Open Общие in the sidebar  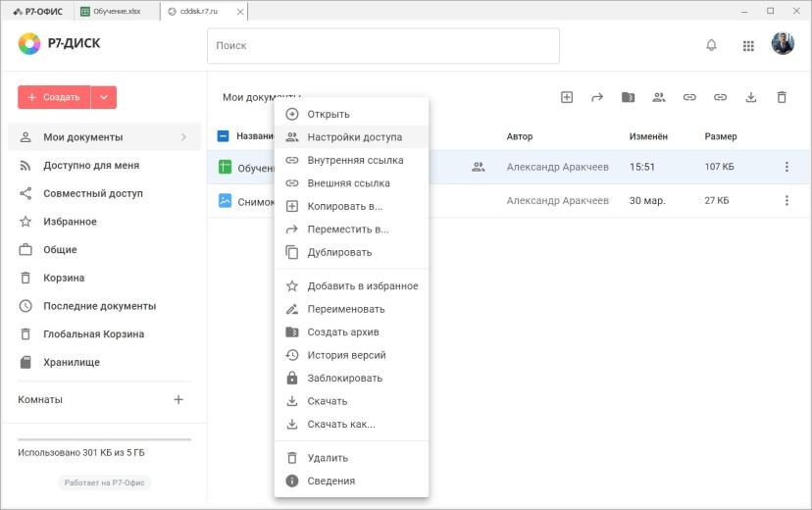coord(104,249)
